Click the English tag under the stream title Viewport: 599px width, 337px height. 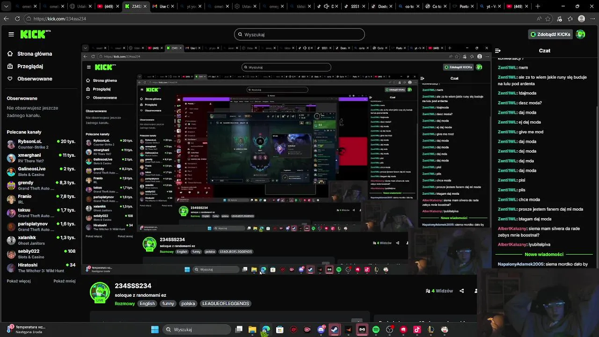[x=147, y=304]
